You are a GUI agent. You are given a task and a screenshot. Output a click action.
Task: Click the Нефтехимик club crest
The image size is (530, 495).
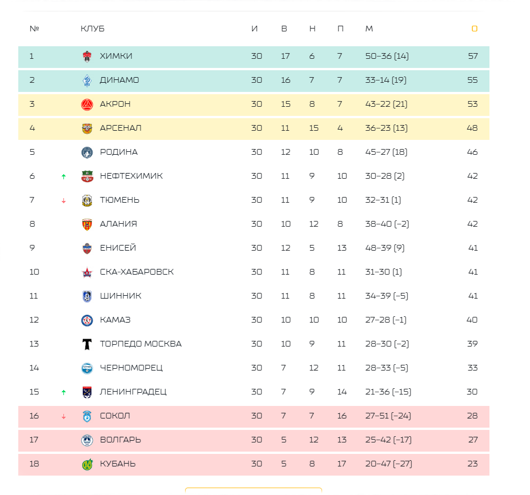87,176
